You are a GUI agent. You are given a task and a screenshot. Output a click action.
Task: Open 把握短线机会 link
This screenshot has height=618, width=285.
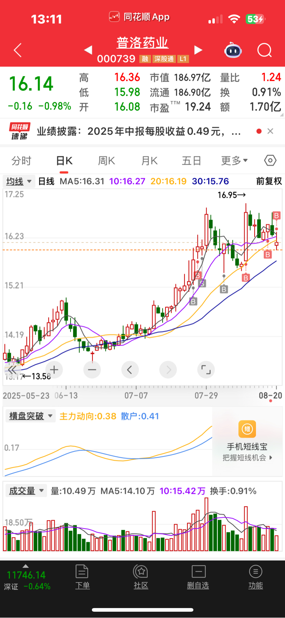click(247, 458)
